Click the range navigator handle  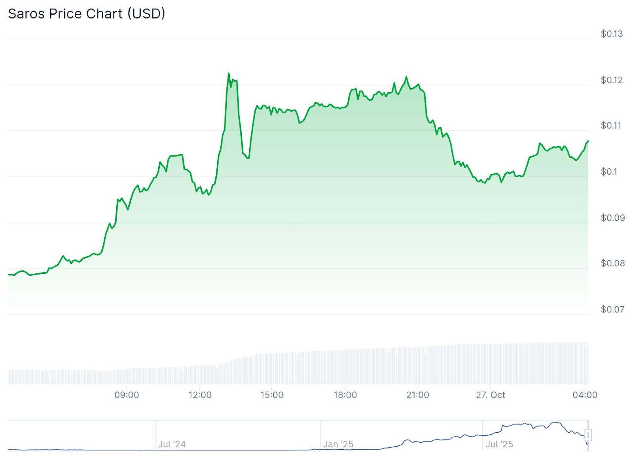(588, 435)
